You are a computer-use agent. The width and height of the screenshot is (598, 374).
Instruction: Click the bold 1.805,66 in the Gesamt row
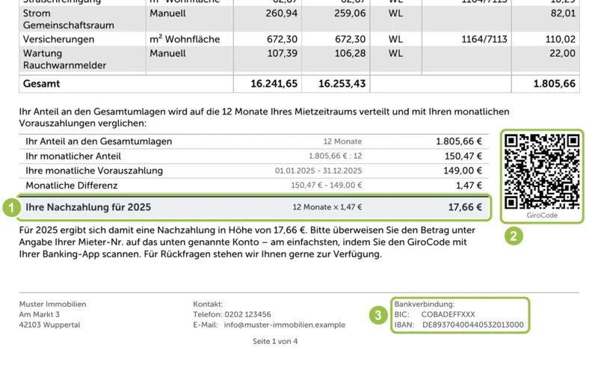(x=554, y=84)
